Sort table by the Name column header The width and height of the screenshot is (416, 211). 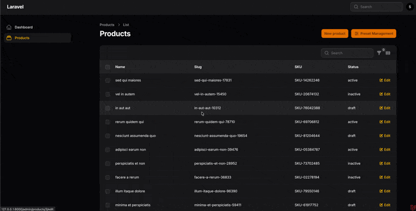(120, 67)
